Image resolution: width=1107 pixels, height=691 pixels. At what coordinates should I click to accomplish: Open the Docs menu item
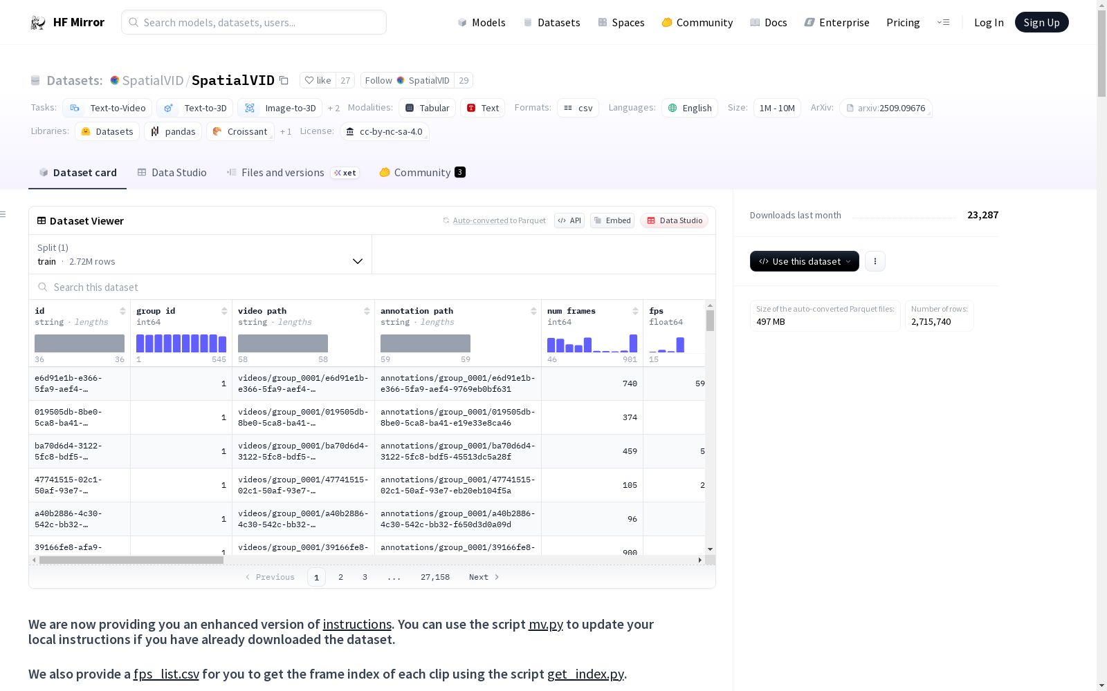(769, 22)
